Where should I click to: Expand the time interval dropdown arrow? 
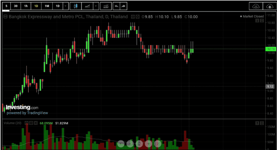(65, 6)
